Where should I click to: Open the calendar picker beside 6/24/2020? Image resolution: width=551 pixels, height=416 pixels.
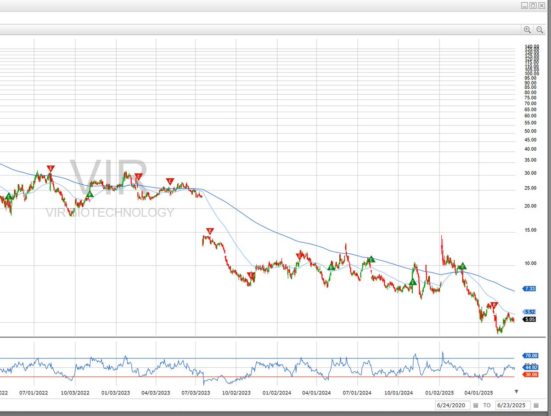click(476, 405)
